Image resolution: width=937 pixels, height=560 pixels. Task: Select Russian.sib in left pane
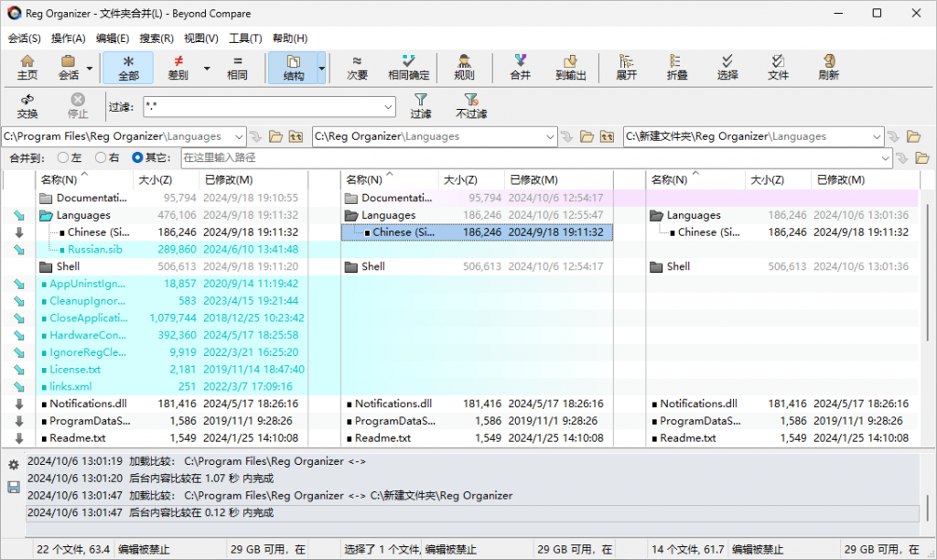(95, 249)
